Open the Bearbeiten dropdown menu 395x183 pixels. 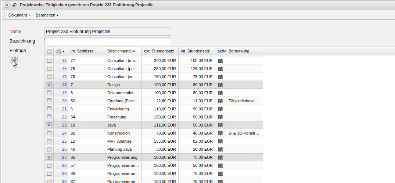pos(47,15)
